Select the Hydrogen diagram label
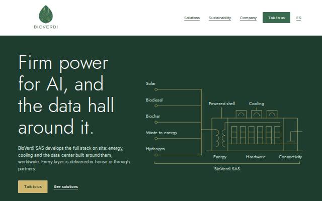The height and width of the screenshot is (201, 322). [x=155, y=149]
